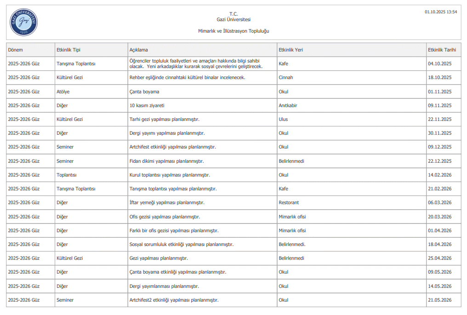467x315 pixels.
Task: Click the Gazi Üniversitesi logo
Action: pyautogui.click(x=23, y=22)
